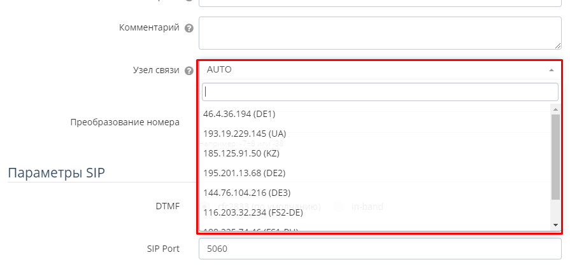The width and height of the screenshot is (570, 269).
Task: Focus the search field inside the dropdown
Action: 380,92
